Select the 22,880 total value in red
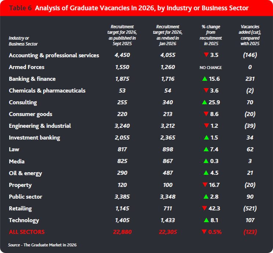The width and height of the screenshot is (273, 253). (x=119, y=232)
